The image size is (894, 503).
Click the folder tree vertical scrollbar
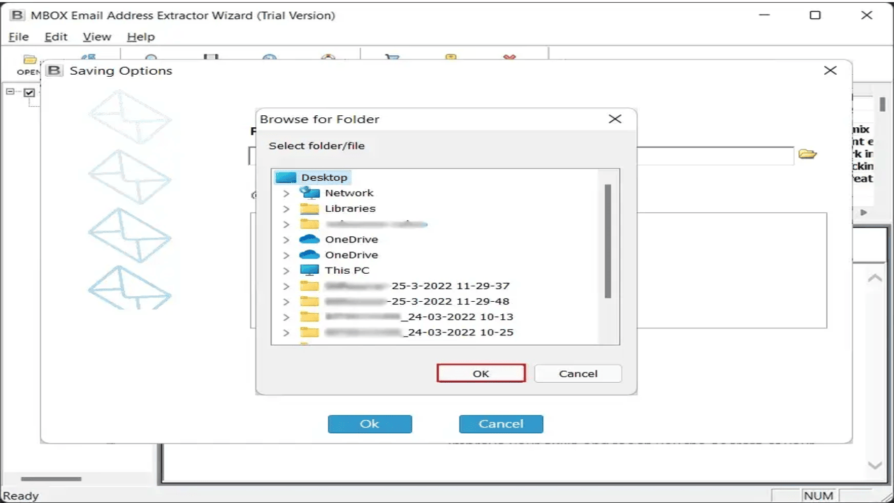(x=608, y=241)
